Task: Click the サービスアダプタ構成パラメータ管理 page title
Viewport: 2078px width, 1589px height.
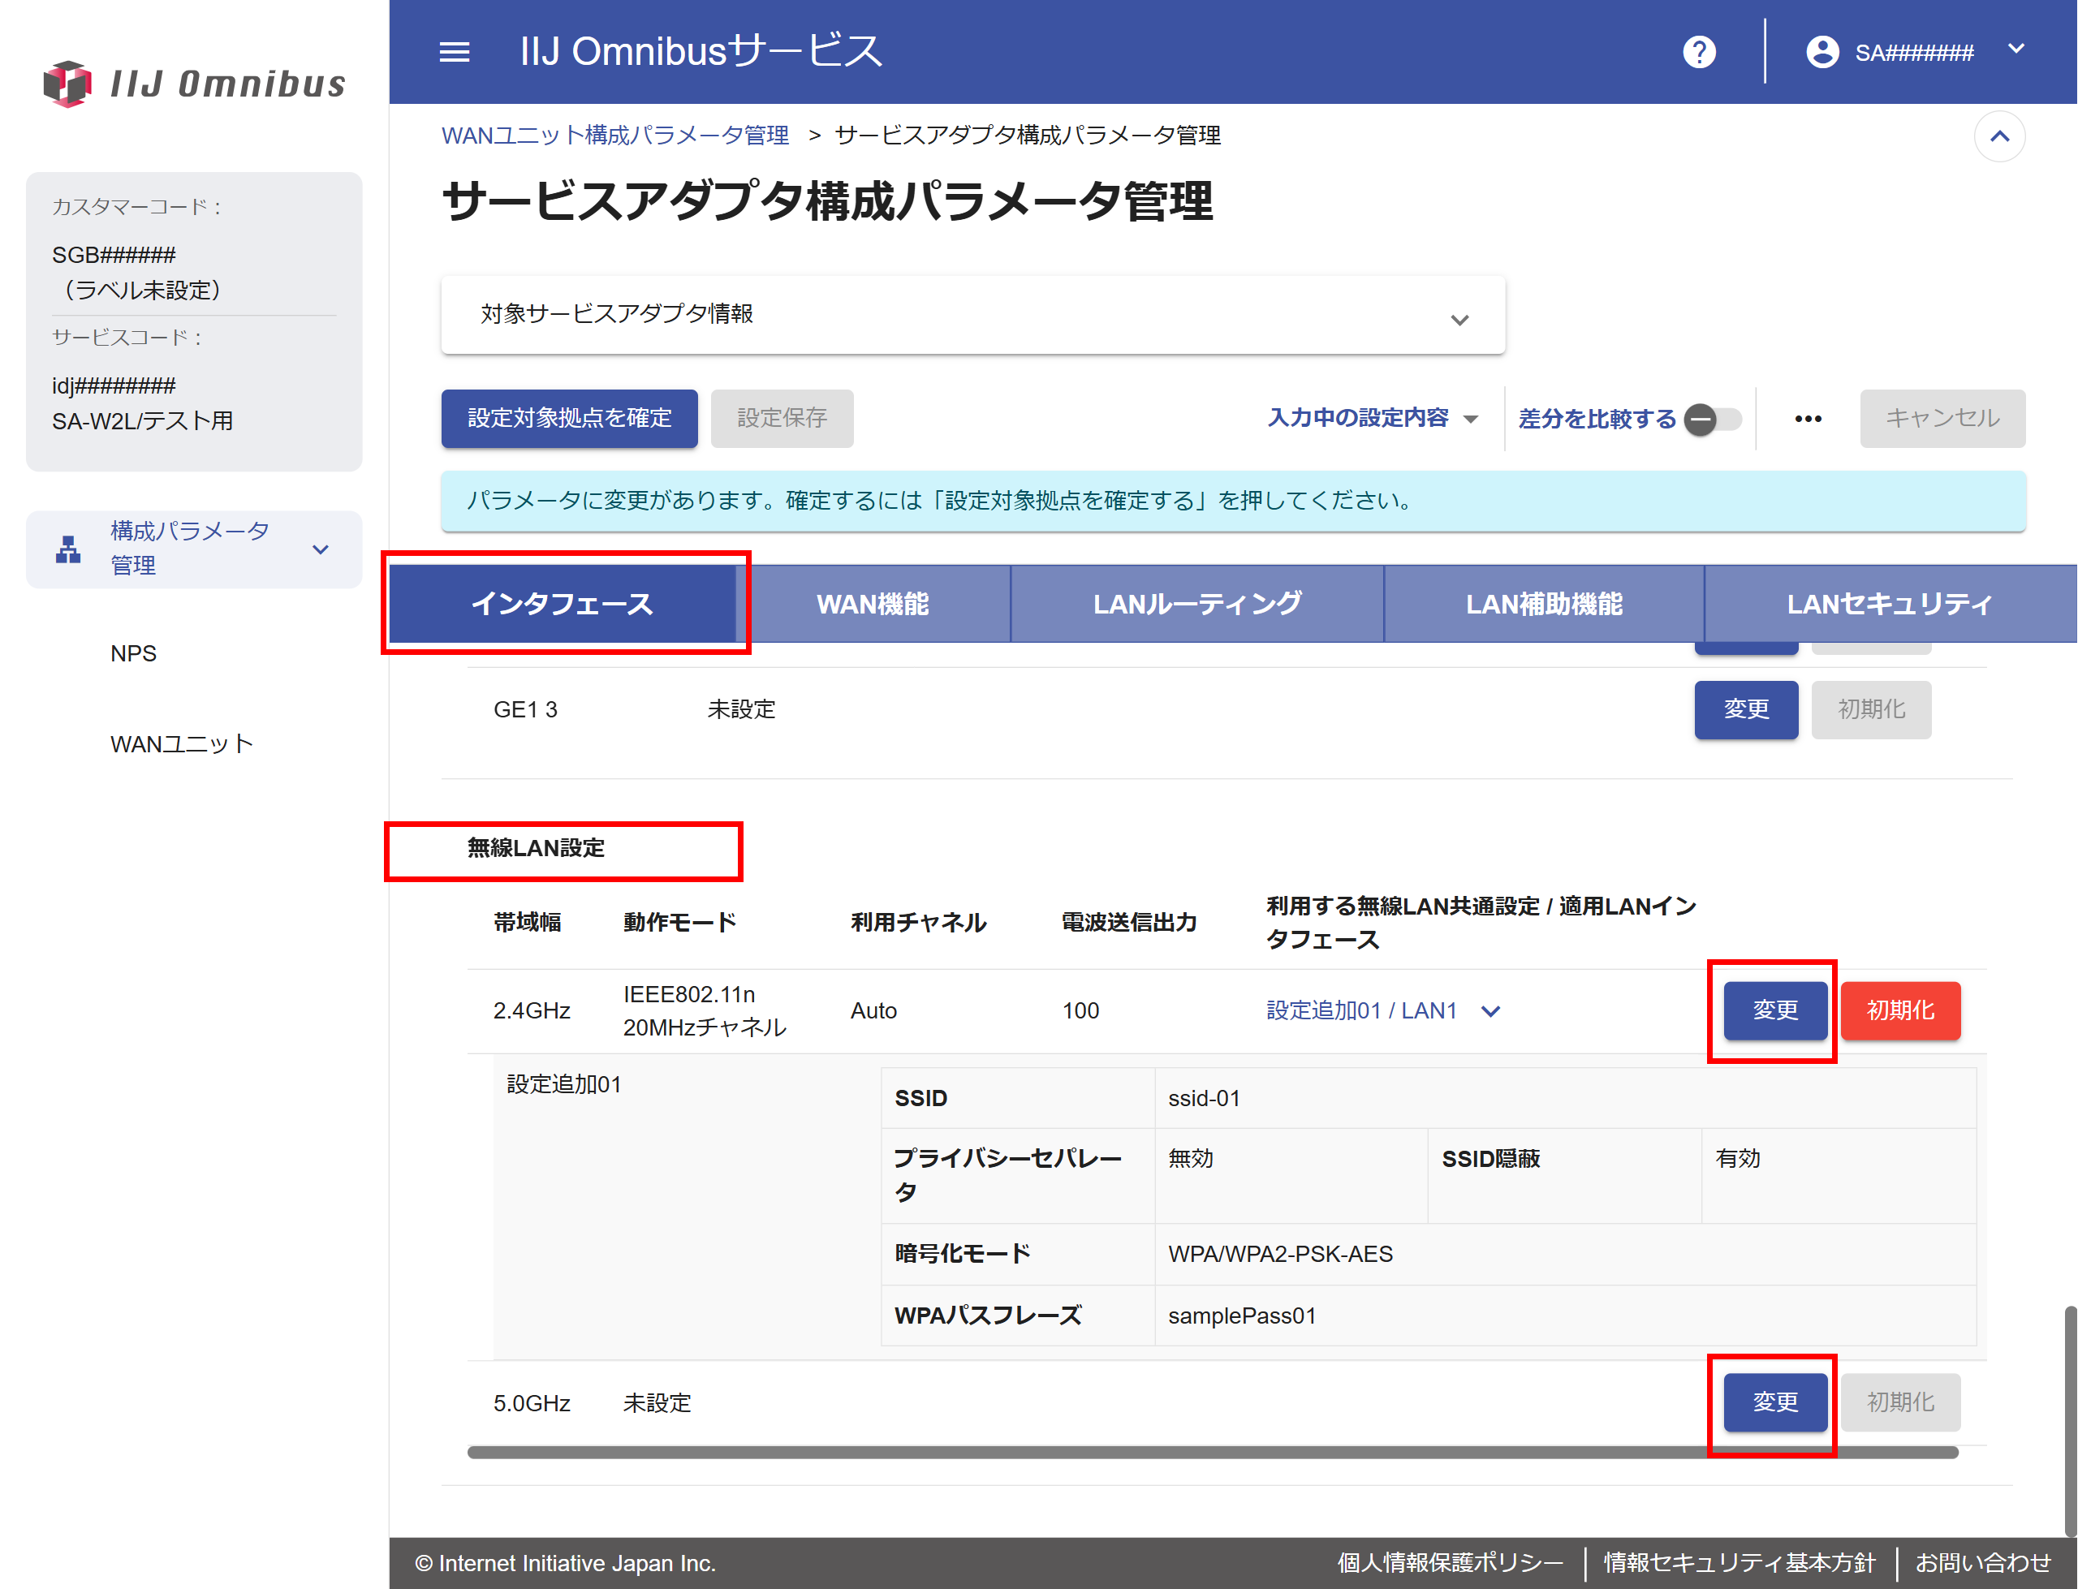Action: (826, 201)
